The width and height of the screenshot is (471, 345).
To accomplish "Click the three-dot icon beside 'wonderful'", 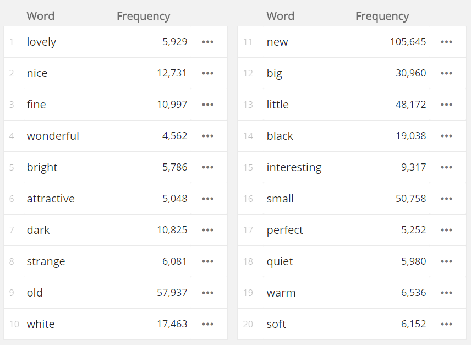I will pyautogui.click(x=207, y=136).
